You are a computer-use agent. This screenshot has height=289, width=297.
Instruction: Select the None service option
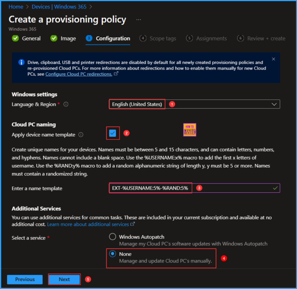tap(113, 254)
